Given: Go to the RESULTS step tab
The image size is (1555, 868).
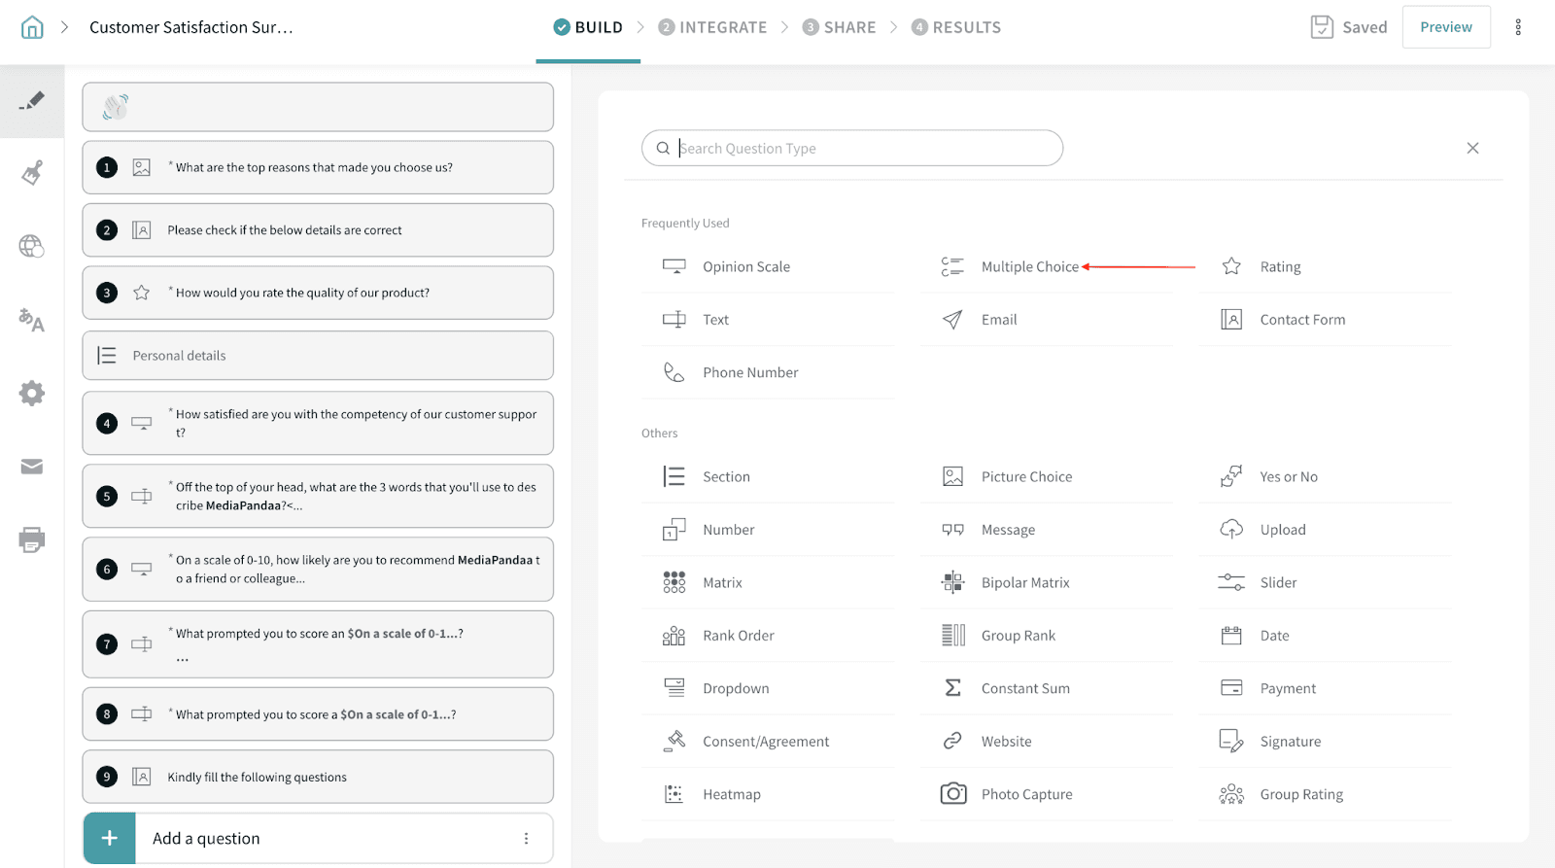Looking at the screenshot, I should pos(956,27).
